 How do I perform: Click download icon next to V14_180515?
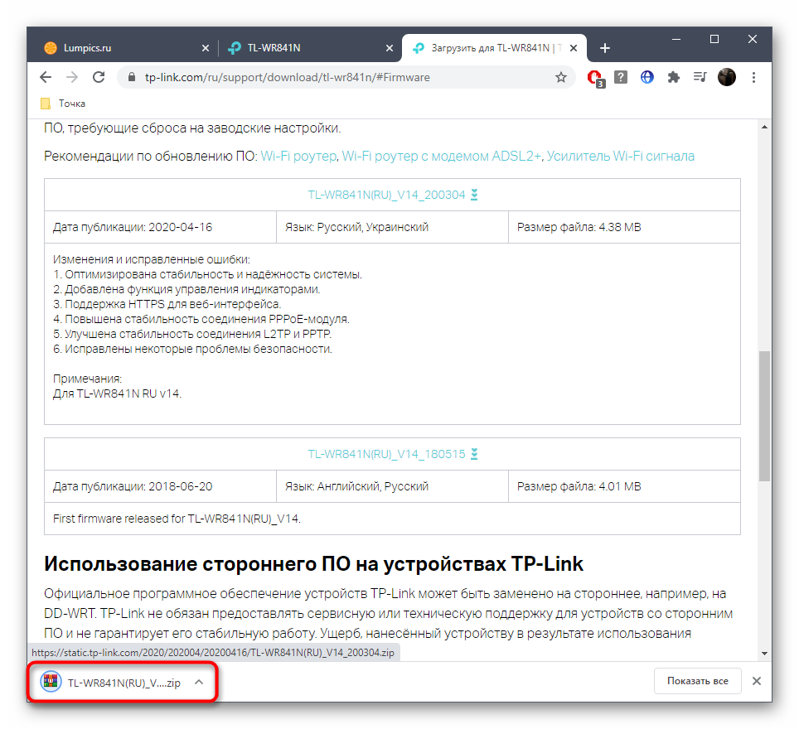[x=474, y=454]
